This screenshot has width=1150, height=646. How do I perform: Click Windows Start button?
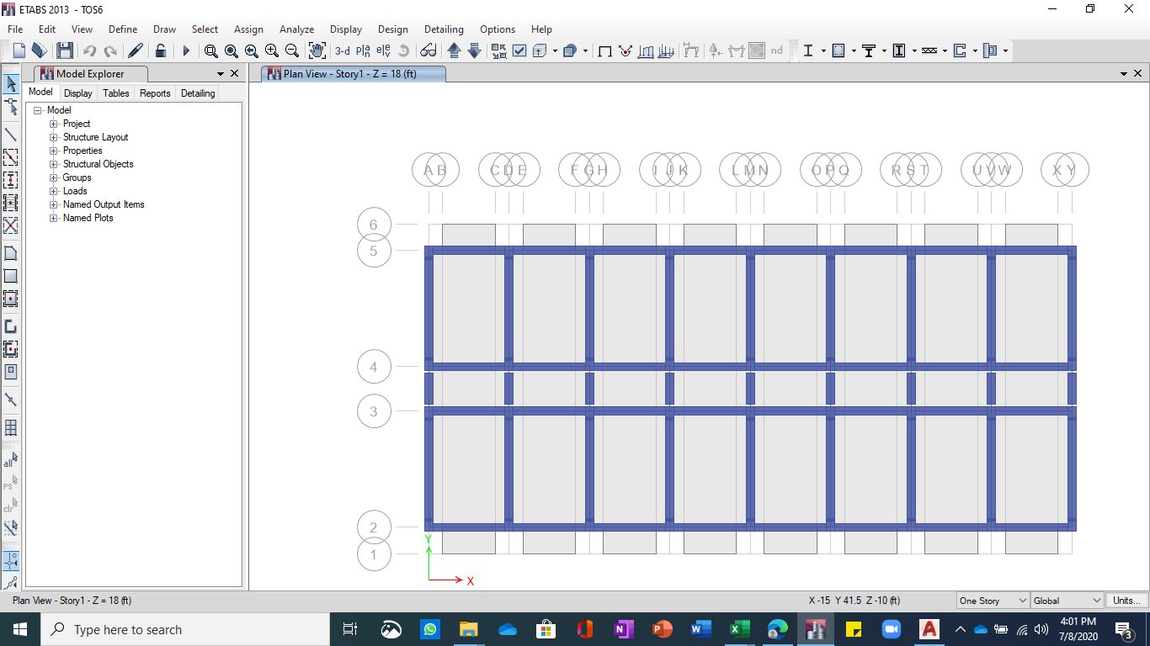(20, 629)
